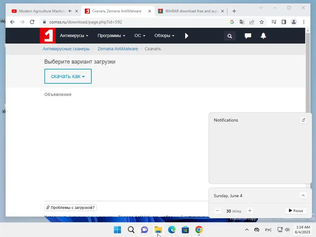Close the Modern Agriculture Machine tab

click(x=77, y=11)
